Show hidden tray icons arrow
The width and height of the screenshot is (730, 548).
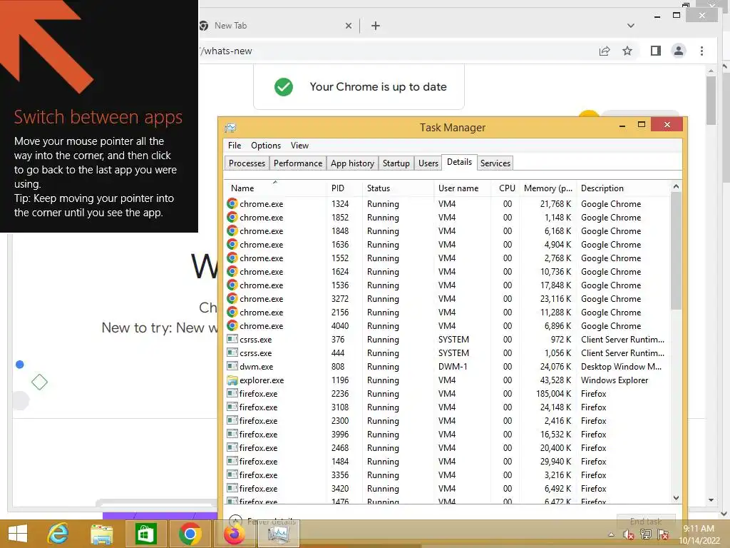611,534
